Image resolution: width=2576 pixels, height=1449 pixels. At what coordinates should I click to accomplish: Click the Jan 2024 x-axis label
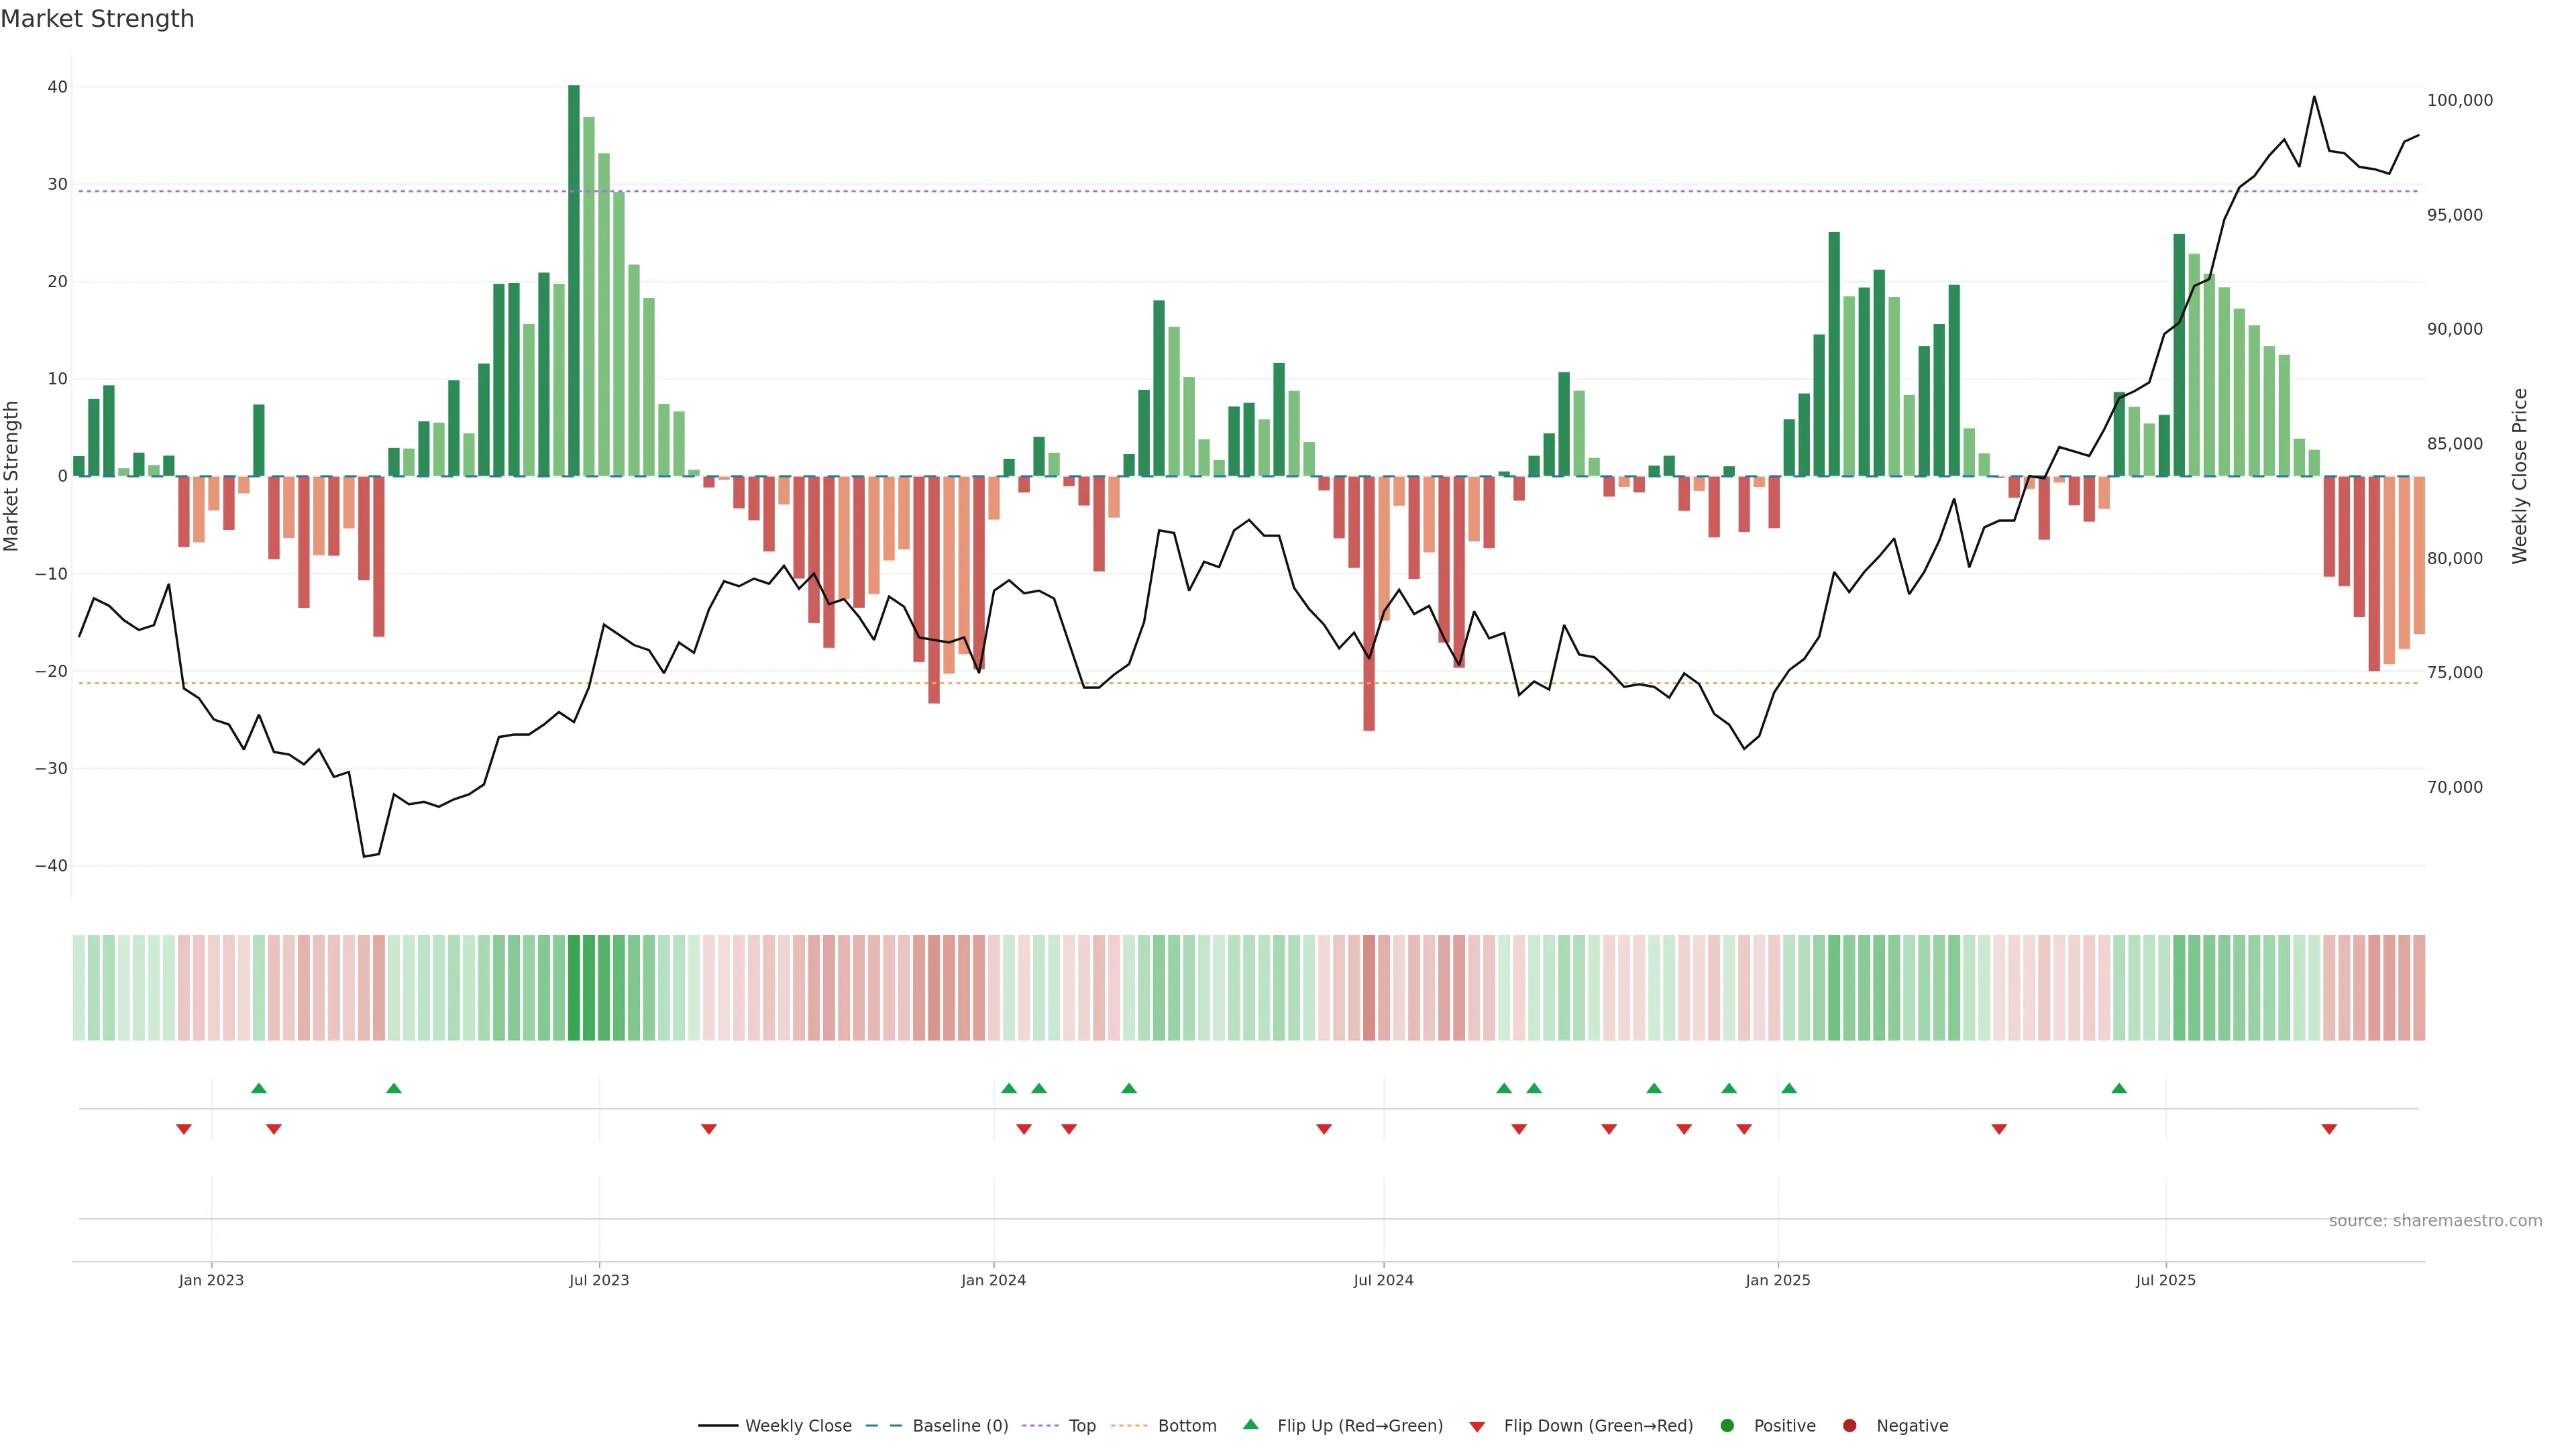[x=993, y=1280]
